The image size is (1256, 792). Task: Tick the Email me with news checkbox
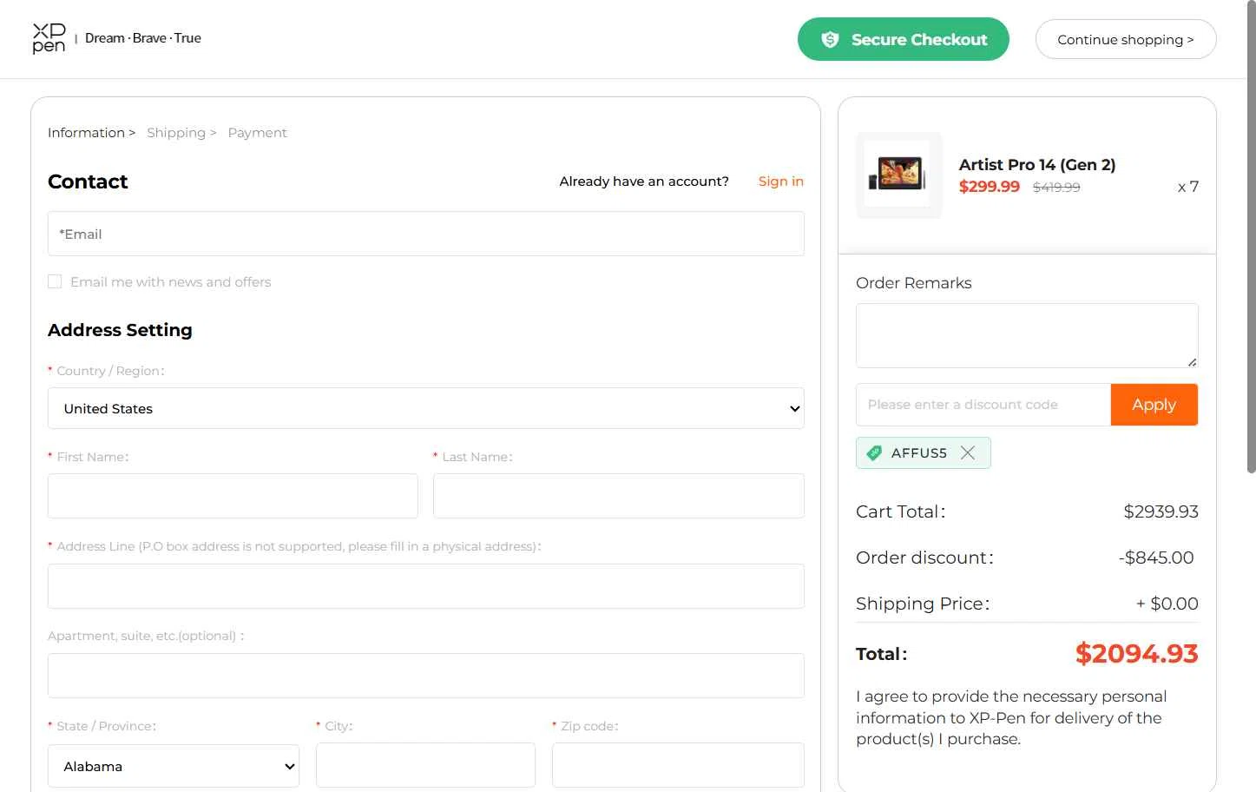pyautogui.click(x=55, y=281)
